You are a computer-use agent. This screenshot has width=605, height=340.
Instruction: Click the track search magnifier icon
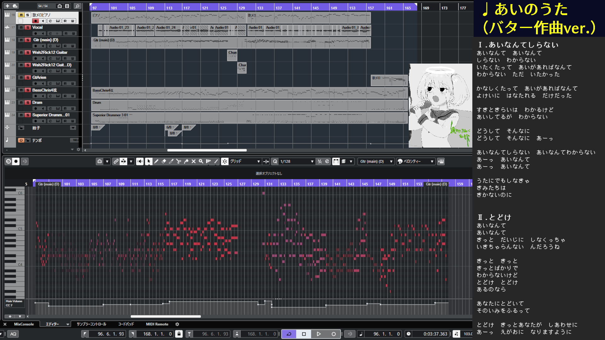coord(77,6)
